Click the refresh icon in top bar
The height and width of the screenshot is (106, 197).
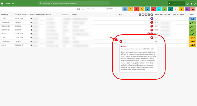pos(187,4)
